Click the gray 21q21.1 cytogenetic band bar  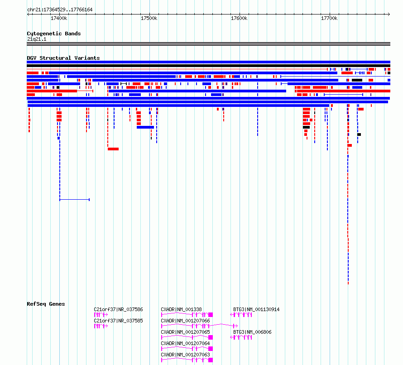tap(208, 44)
